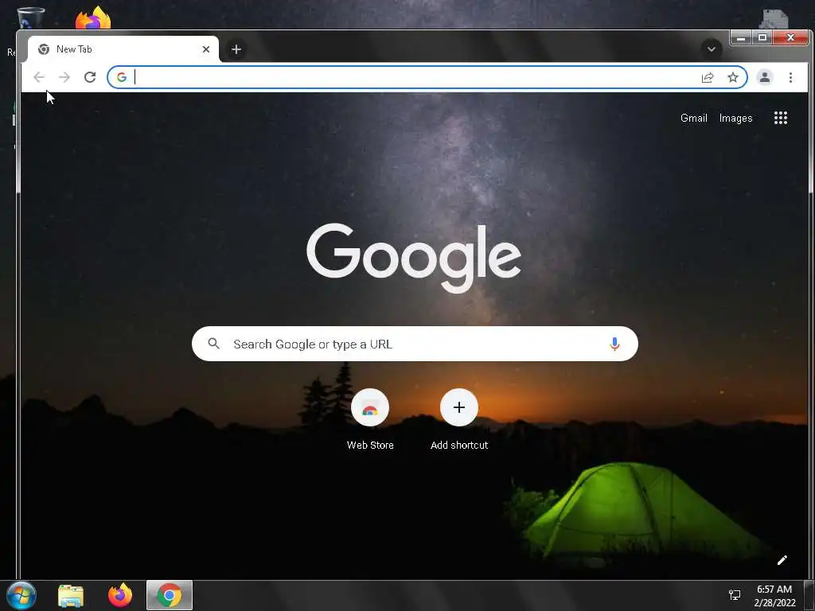Reload the current page
The width and height of the screenshot is (815, 611).
[x=90, y=77]
